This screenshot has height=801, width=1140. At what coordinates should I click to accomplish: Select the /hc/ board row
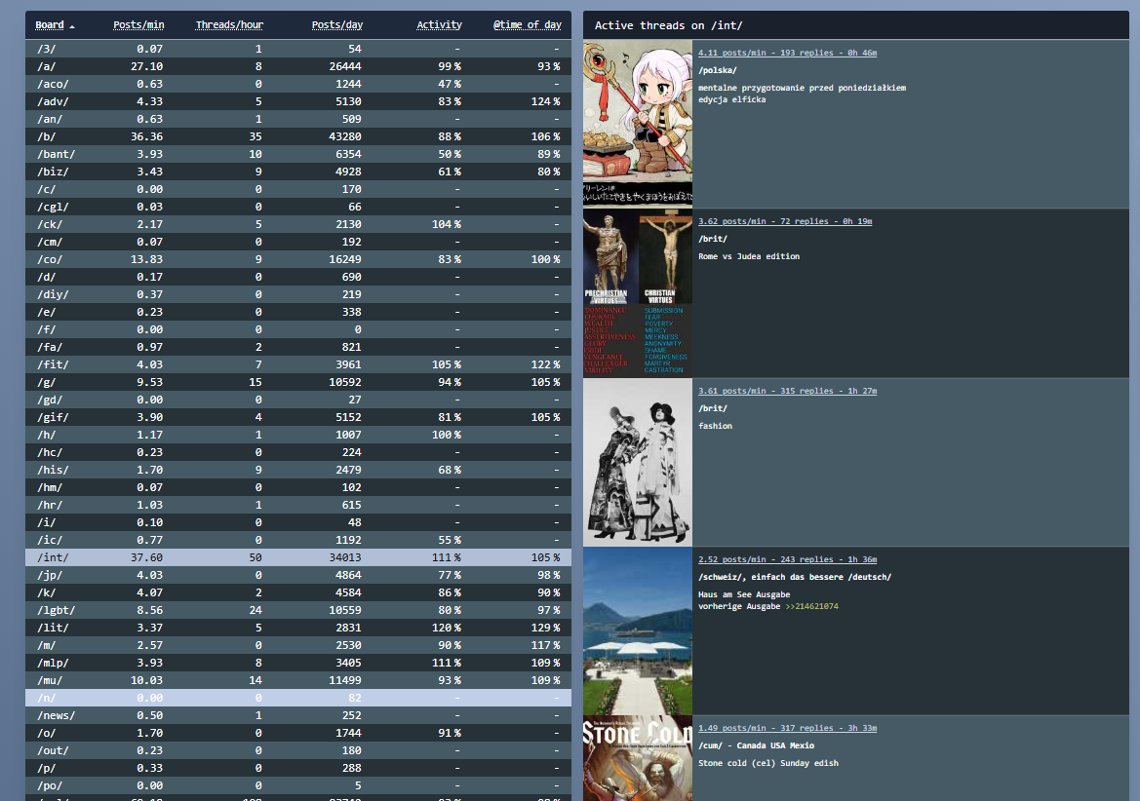tap(298, 452)
